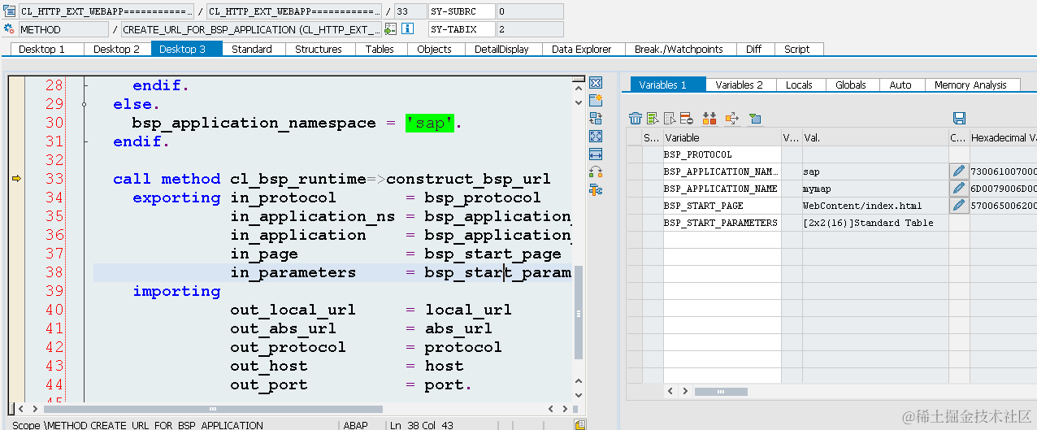Open the Tables tab
The width and height of the screenshot is (1037, 430).
[x=380, y=49]
